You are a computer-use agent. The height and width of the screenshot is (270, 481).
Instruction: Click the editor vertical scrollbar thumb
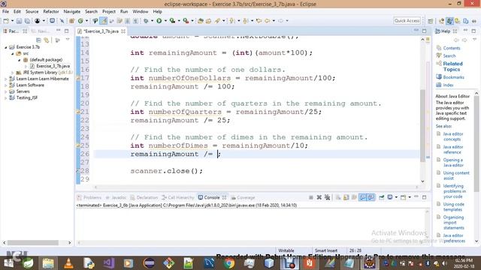422,125
